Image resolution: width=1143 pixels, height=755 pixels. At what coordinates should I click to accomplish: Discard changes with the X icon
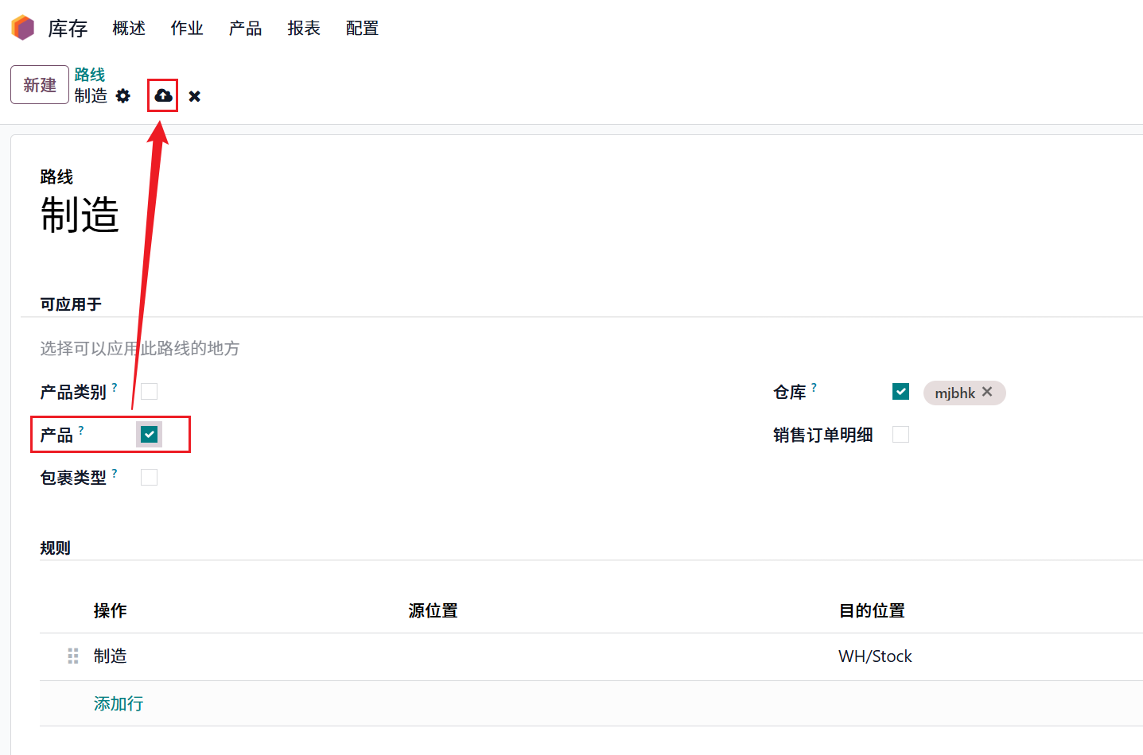[x=194, y=96]
